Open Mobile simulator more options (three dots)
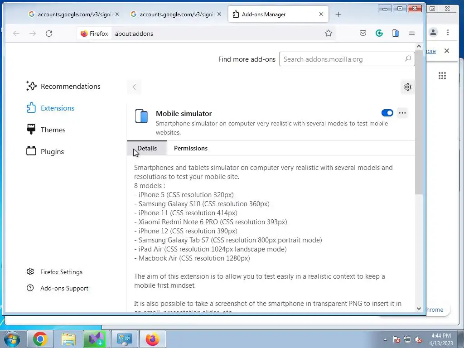Screen dimensions: 464x348 tap(402, 113)
